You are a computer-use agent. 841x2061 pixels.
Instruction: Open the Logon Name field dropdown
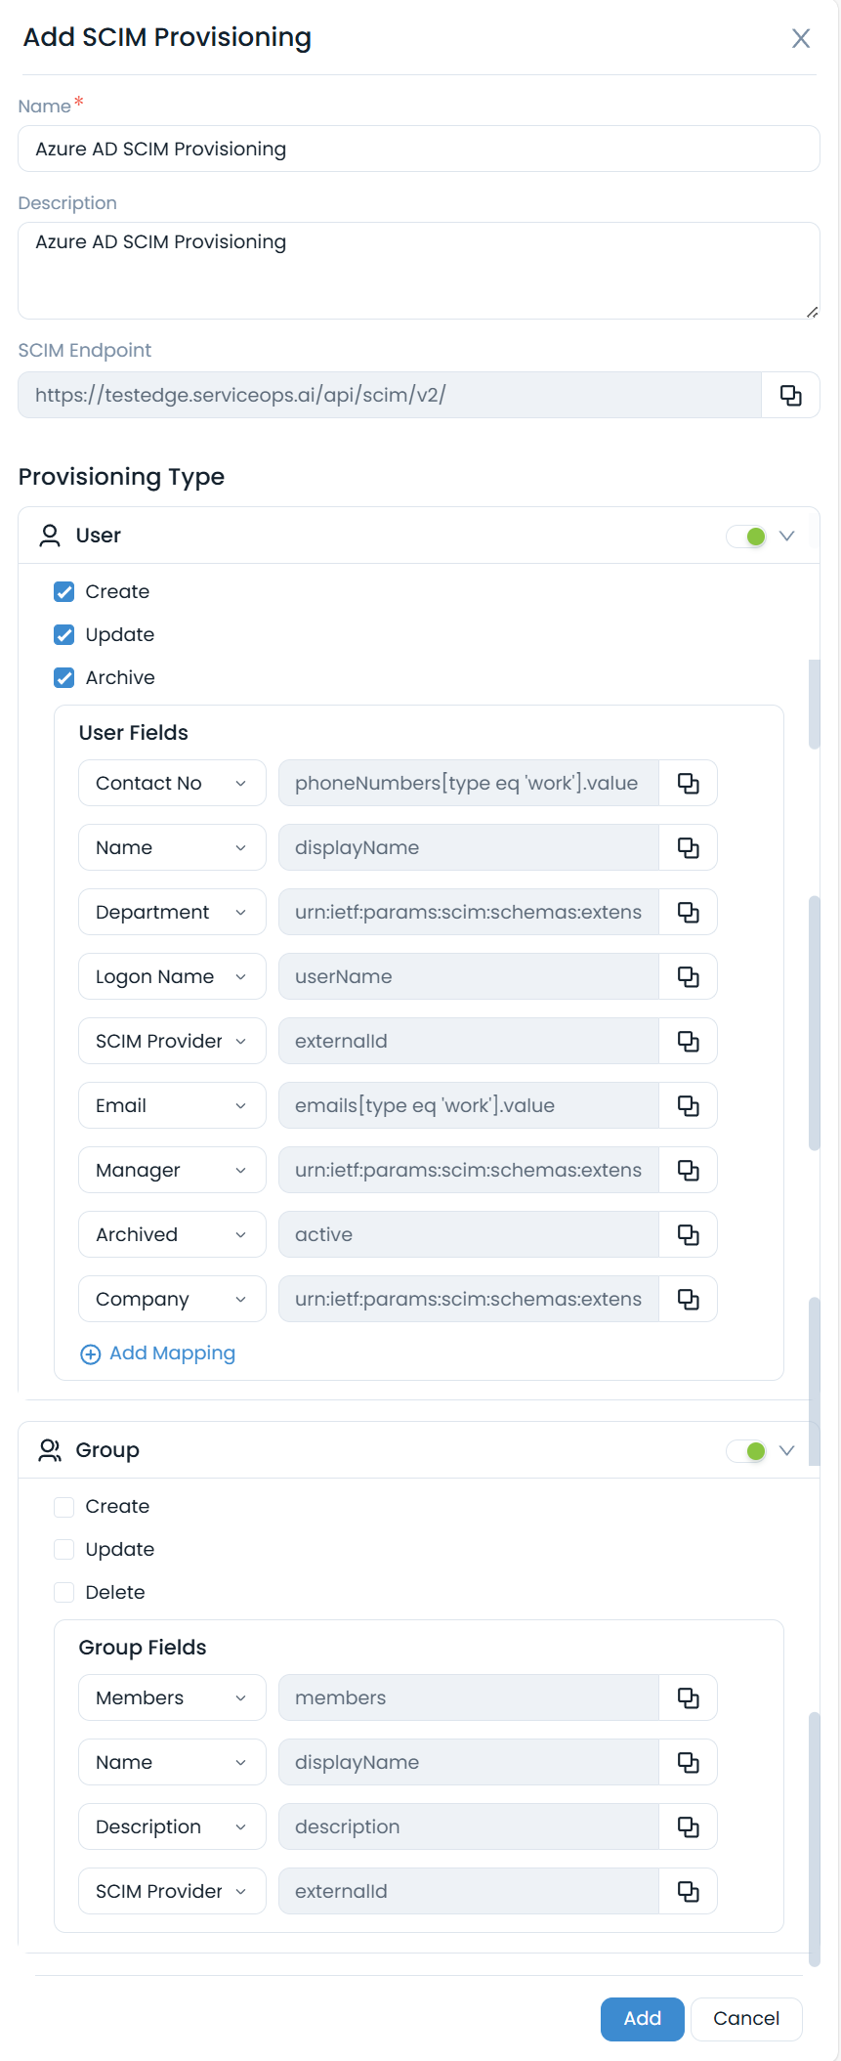172,977
